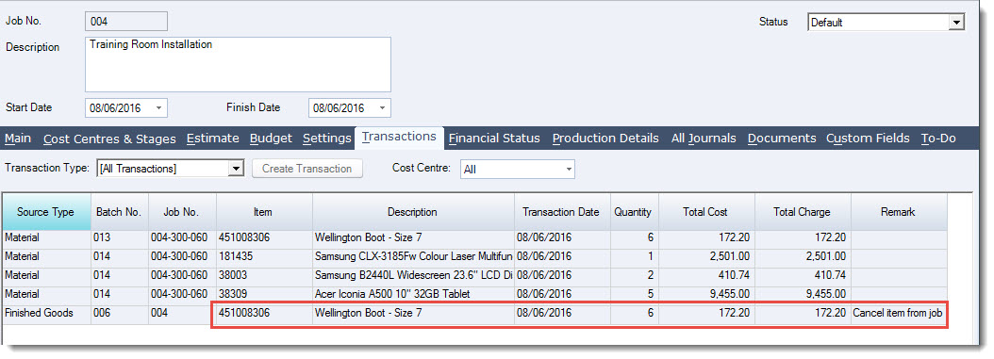Click into the Job No. field
This screenshot has width=994, height=359.
(126, 22)
